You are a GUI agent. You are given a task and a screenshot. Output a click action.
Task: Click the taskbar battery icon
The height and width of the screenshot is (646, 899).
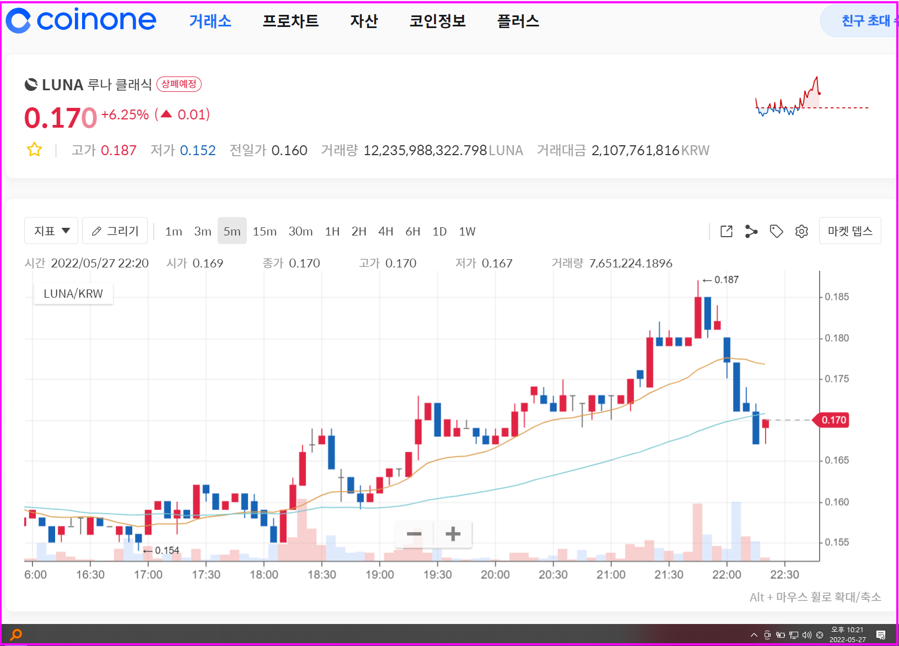tap(781, 635)
